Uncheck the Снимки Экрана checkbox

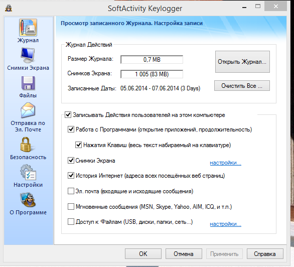pyautogui.click(x=71, y=160)
